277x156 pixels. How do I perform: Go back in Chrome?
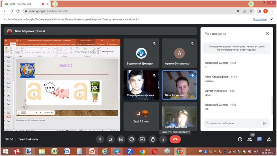[x=5, y=11]
